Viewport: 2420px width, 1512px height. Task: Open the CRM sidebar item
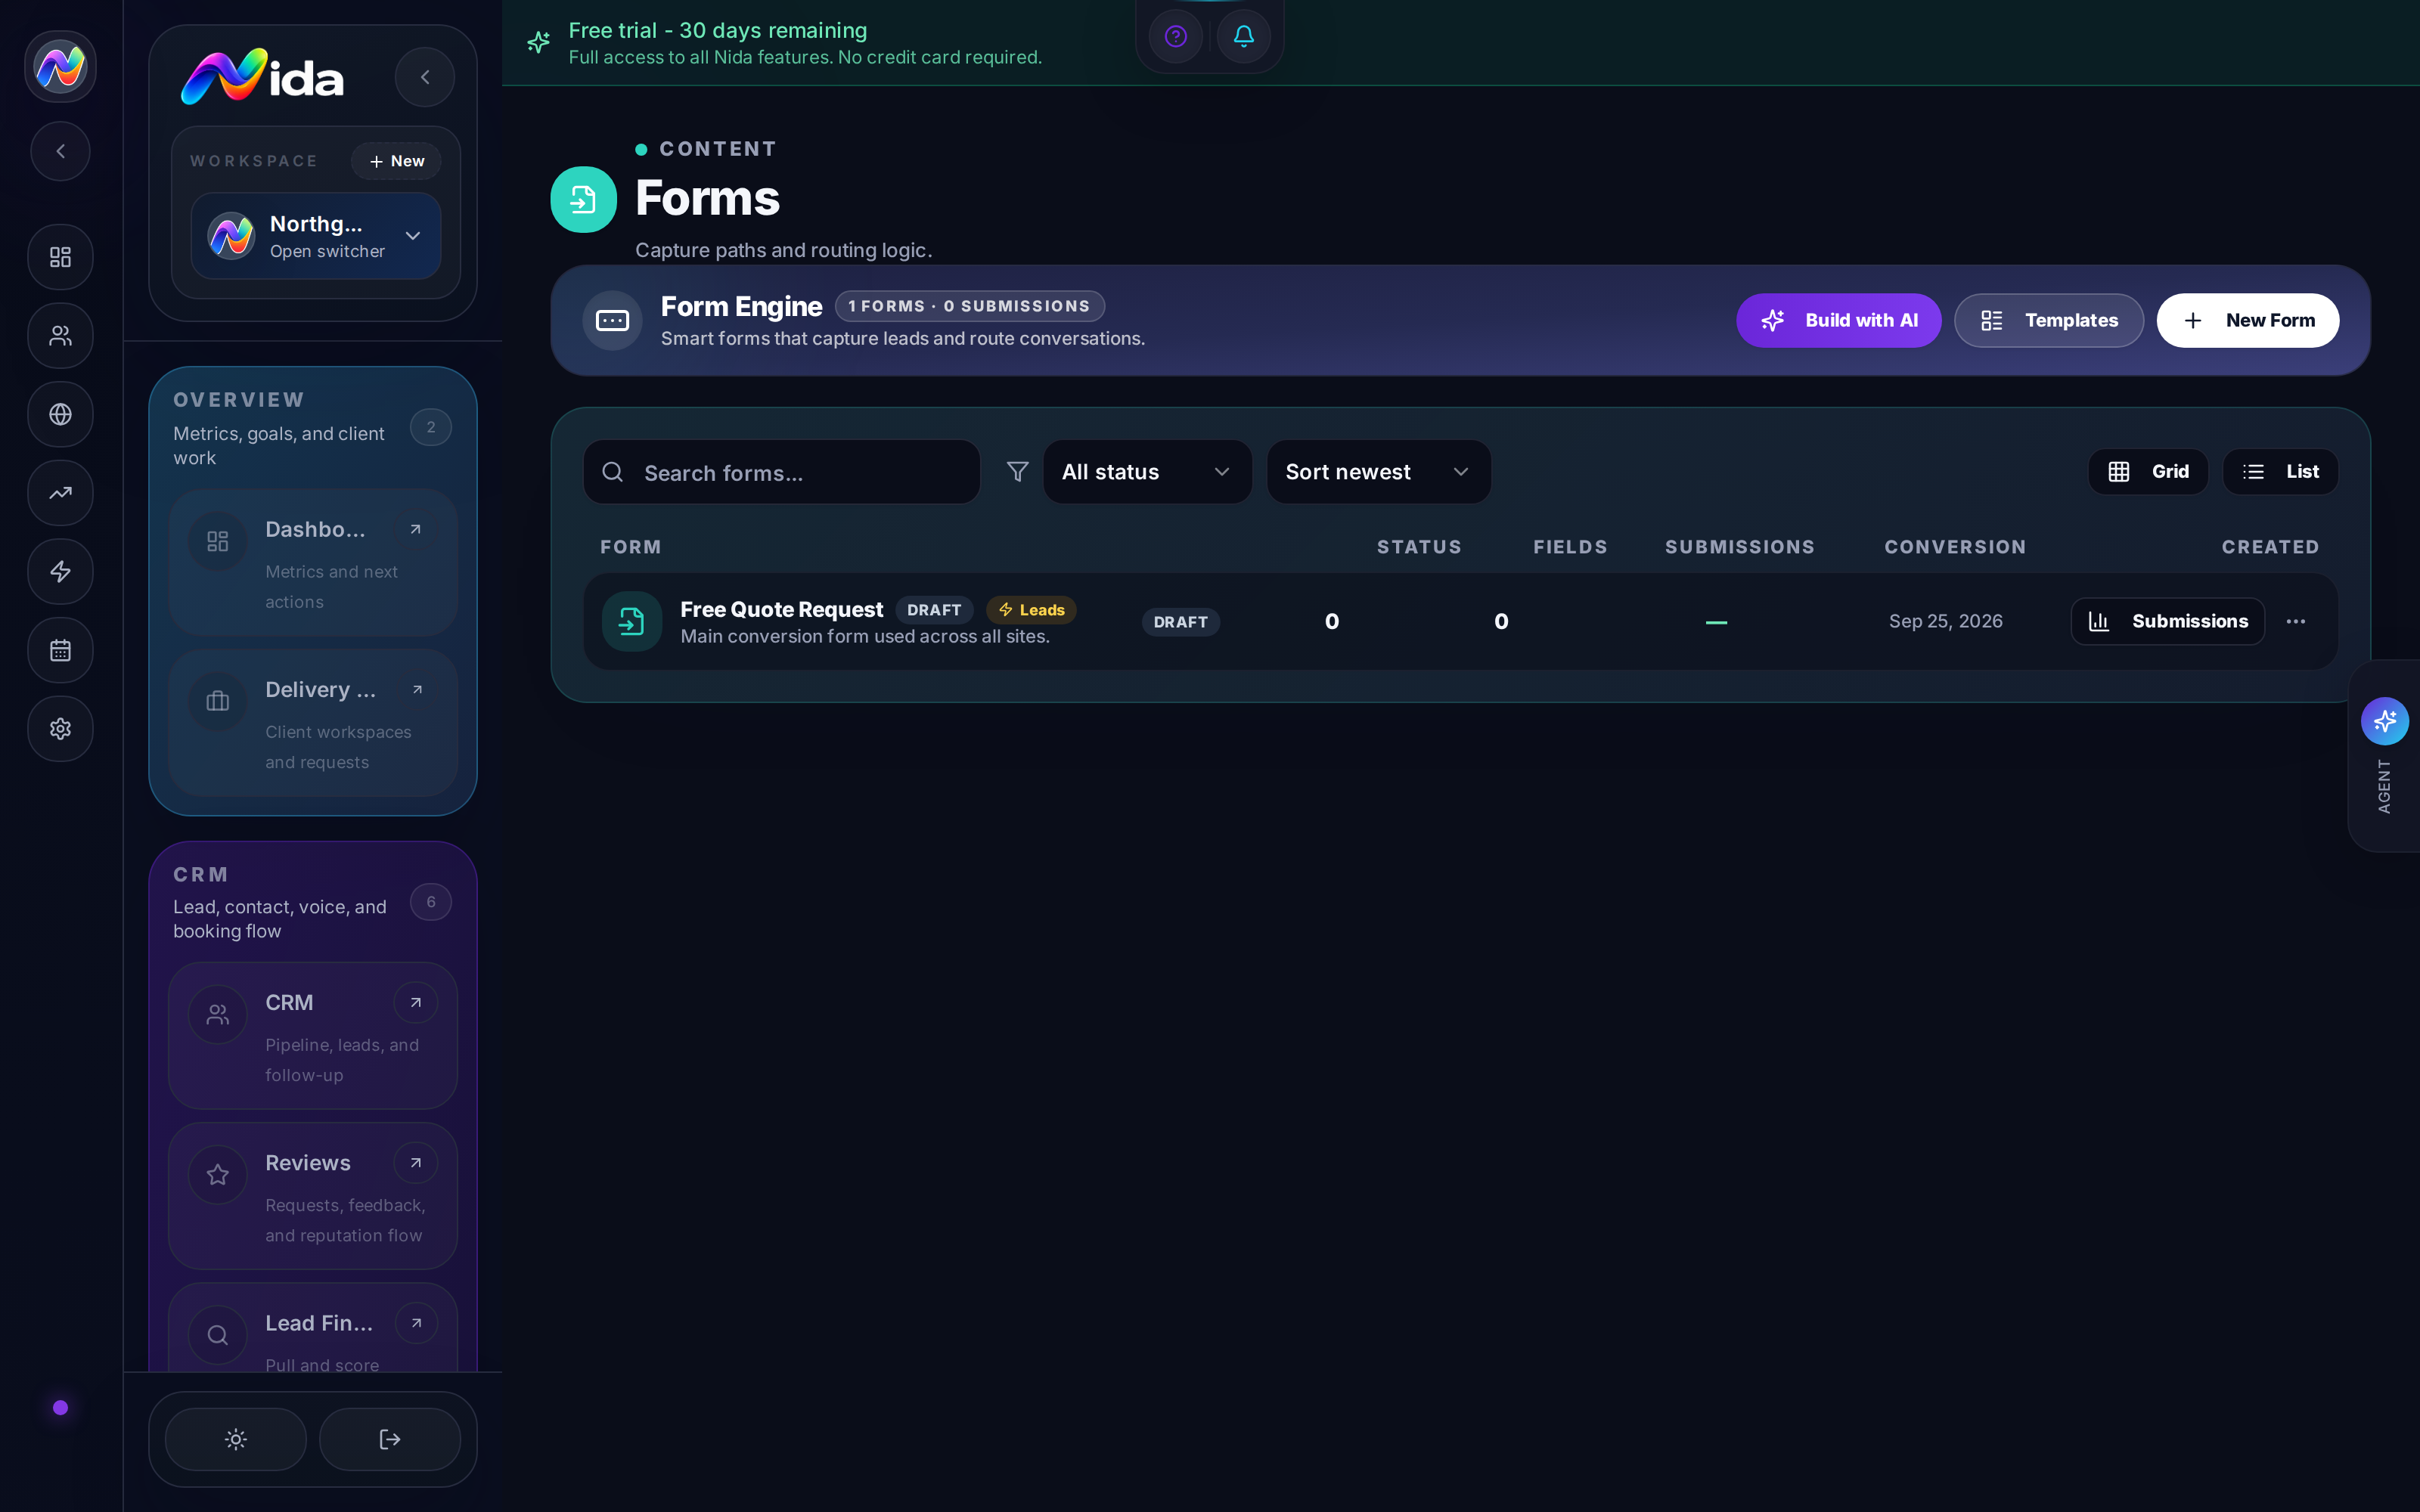click(x=313, y=1036)
